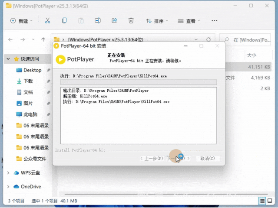Click the Size (大小) column header
Viewport: 278px width, 208px height.
click(252, 55)
